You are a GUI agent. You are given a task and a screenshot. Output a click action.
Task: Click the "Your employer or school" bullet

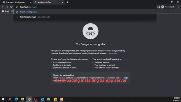104,65
